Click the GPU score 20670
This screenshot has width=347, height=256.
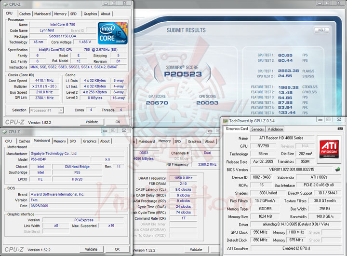(x=157, y=103)
